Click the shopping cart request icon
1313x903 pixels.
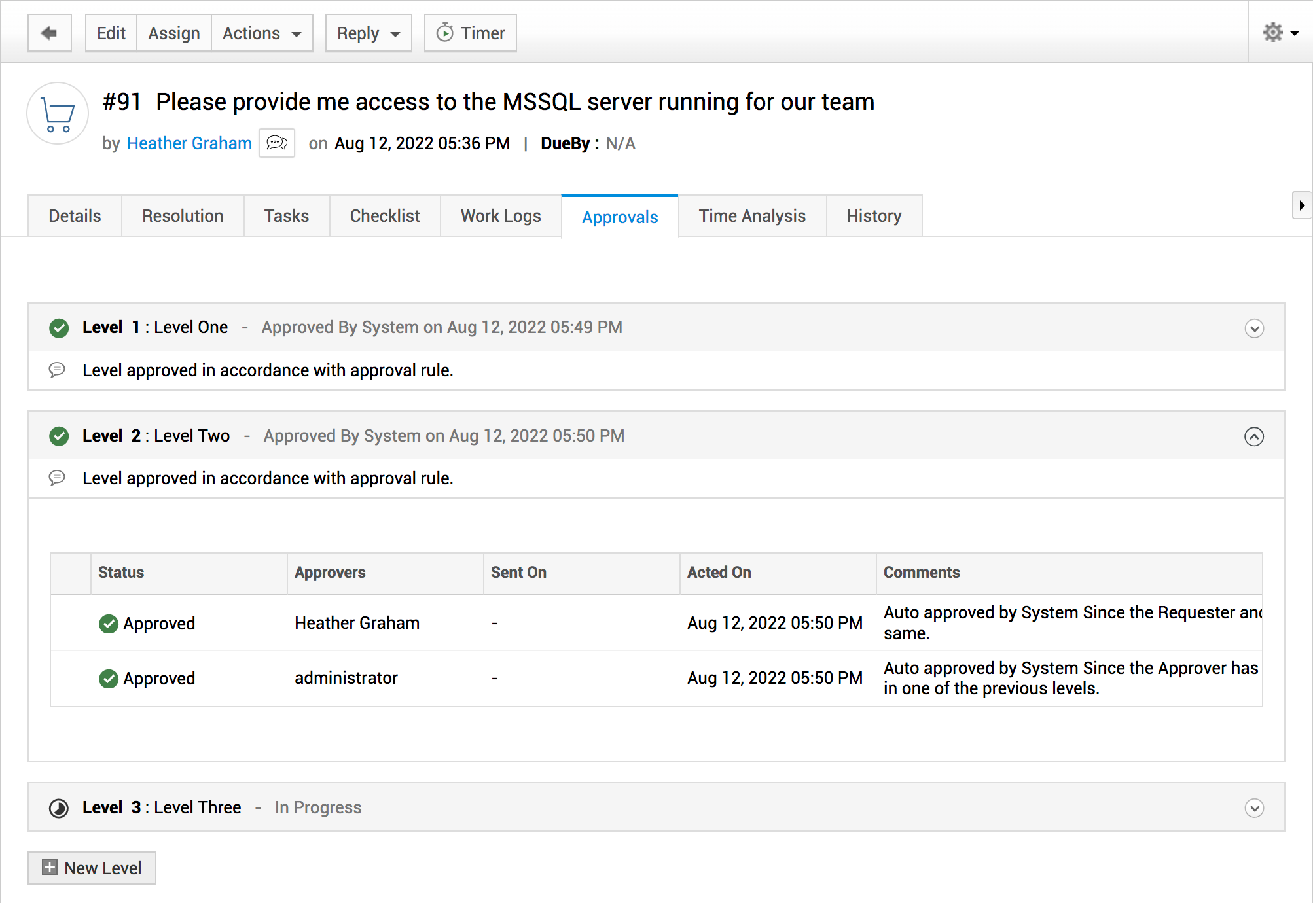pyautogui.click(x=58, y=114)
